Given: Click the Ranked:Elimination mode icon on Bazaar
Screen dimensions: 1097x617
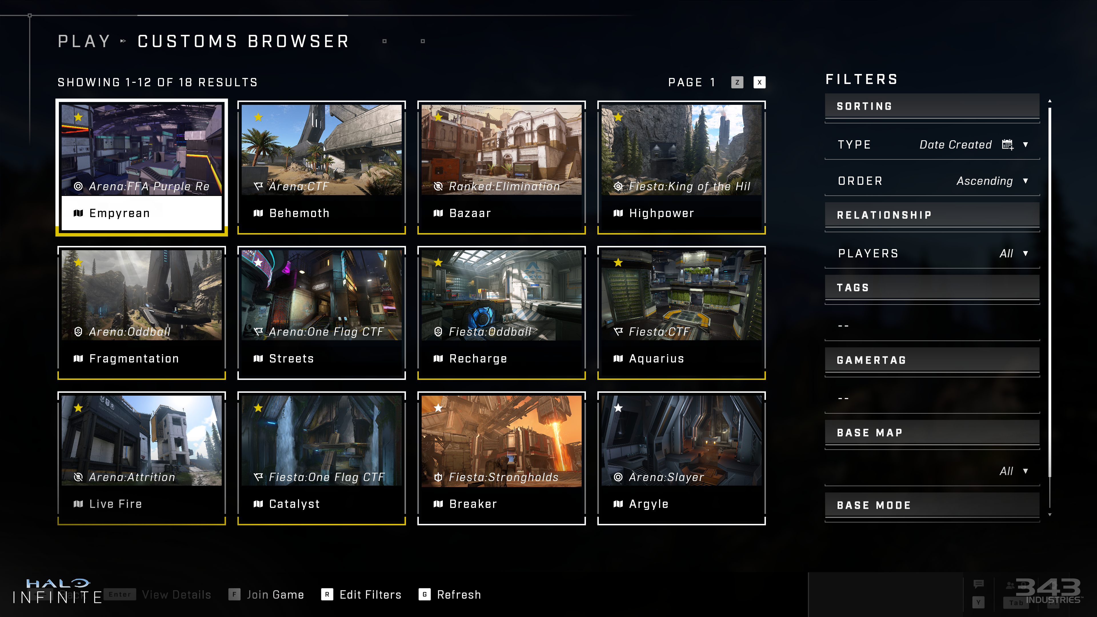Looking at the screenshot, I should pyautogui.click(x=438, y=186).
